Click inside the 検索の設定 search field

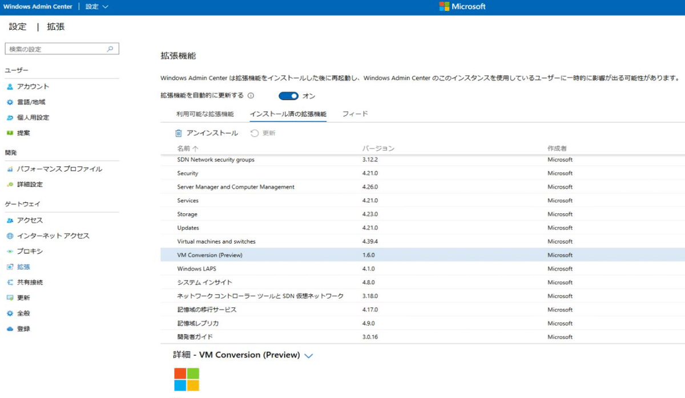[x=57, y=48]
